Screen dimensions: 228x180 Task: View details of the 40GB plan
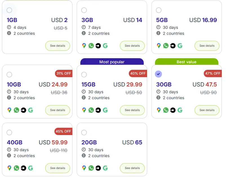(57, 168)
